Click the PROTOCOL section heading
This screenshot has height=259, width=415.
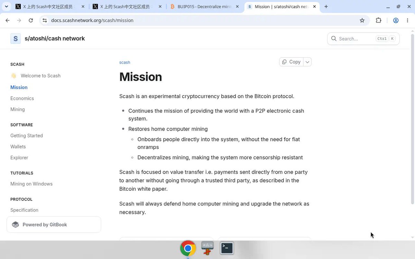tap(21, 199)
